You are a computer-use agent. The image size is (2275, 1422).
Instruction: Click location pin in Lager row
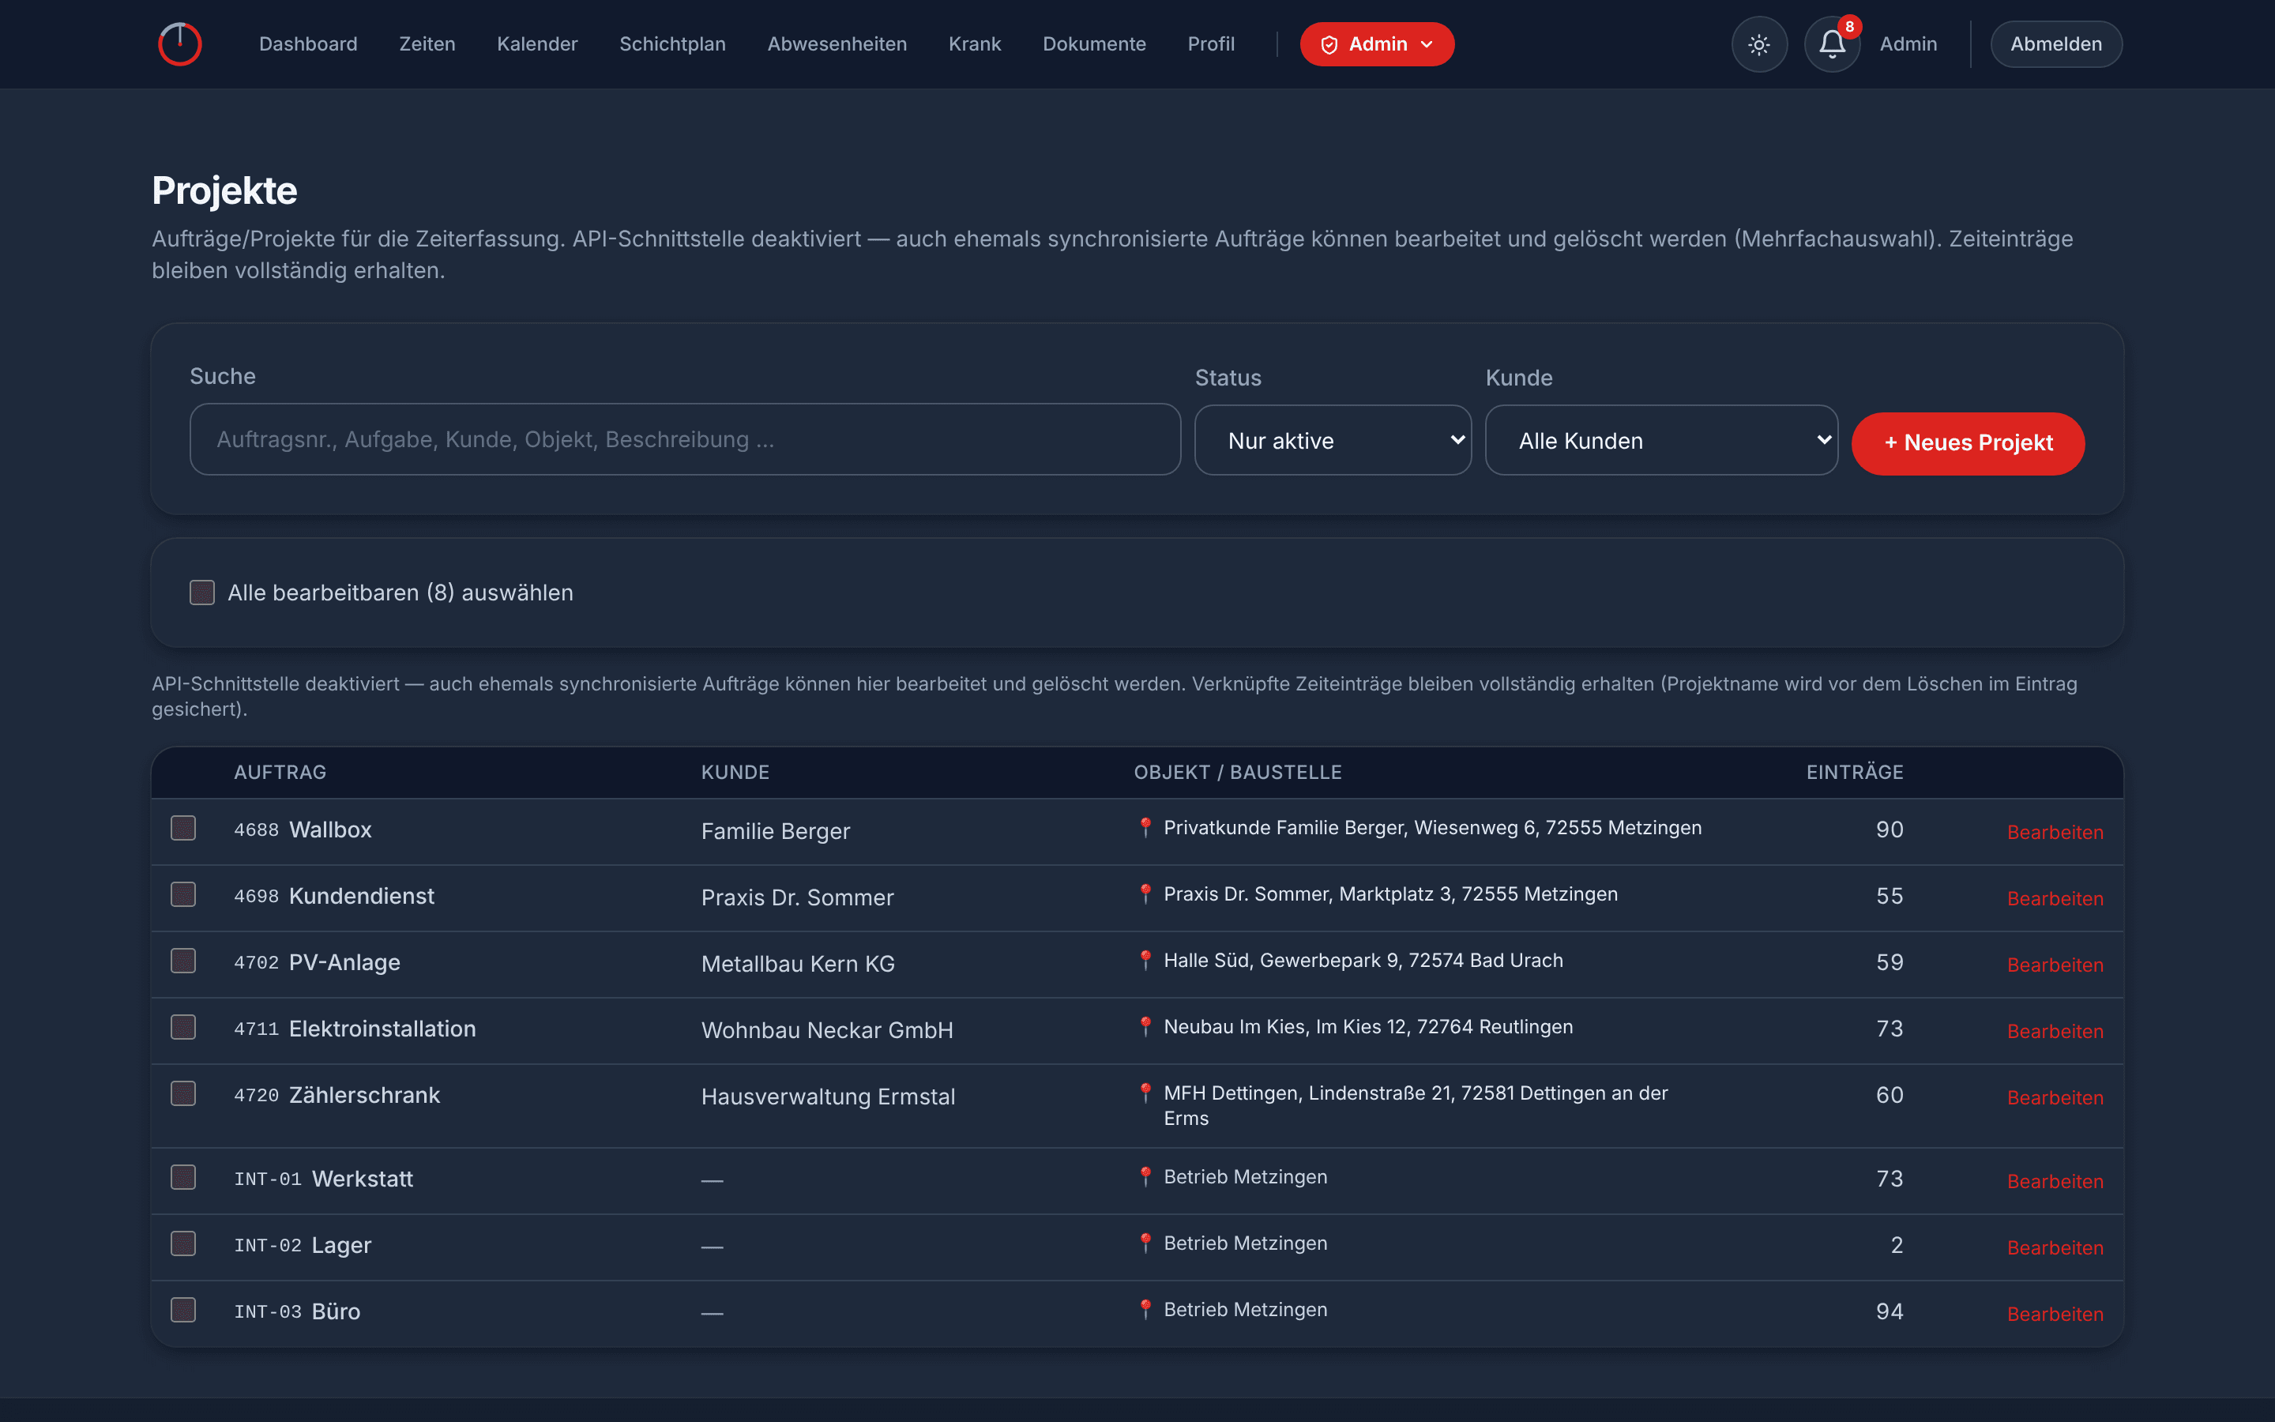1145,1243
